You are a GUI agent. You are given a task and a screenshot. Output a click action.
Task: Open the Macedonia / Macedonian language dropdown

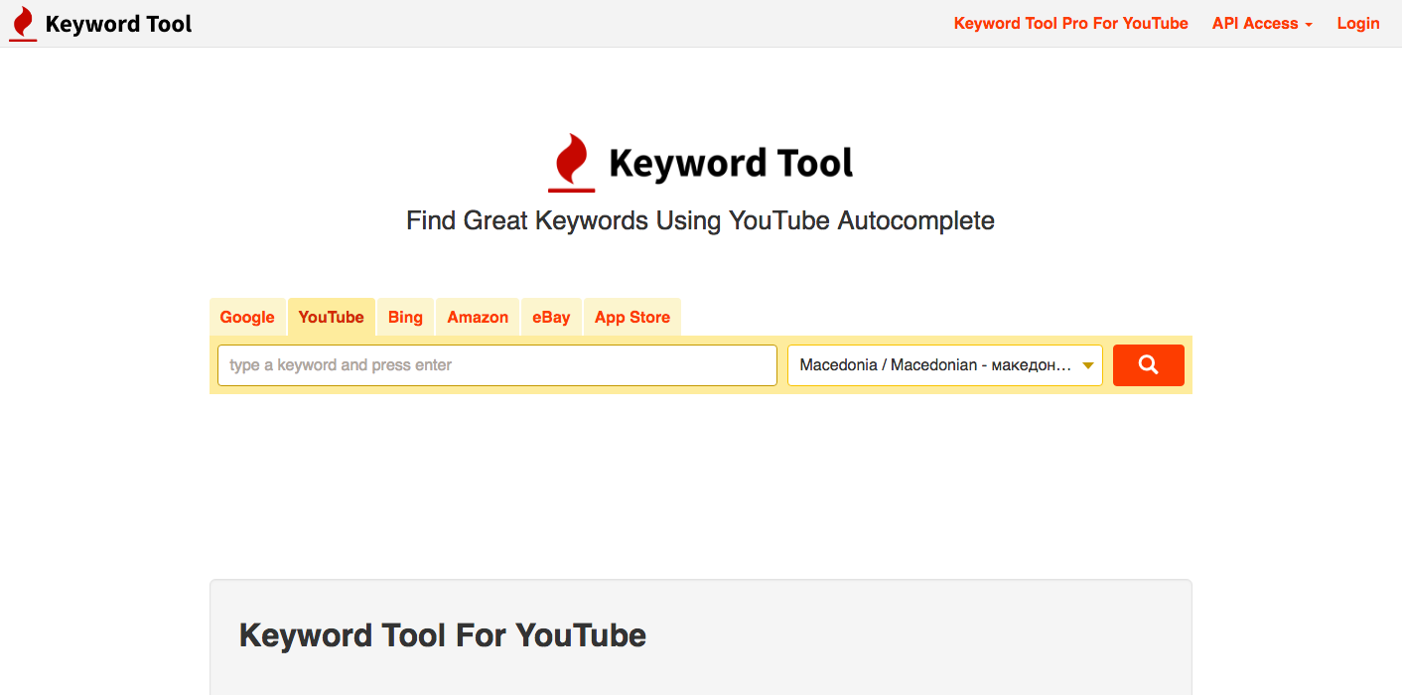tap(944, 365)
